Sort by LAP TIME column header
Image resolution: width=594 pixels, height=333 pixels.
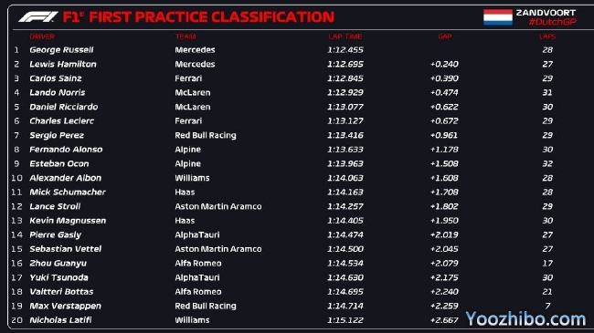tap(345, 36)
